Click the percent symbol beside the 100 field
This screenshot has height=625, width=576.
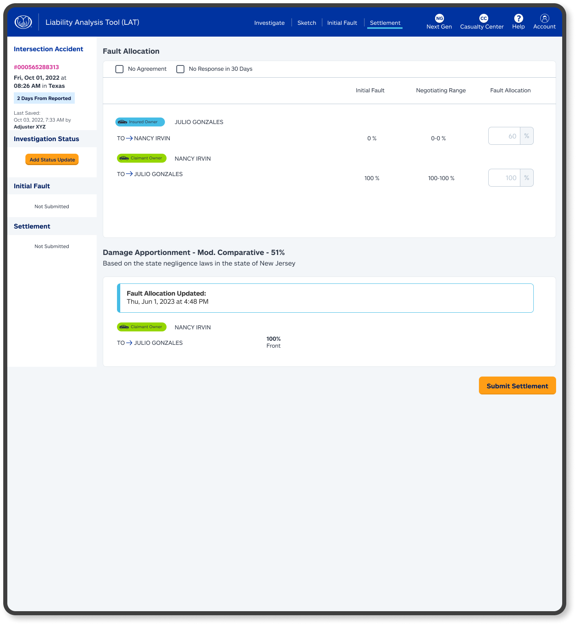(x=527, y=178)
